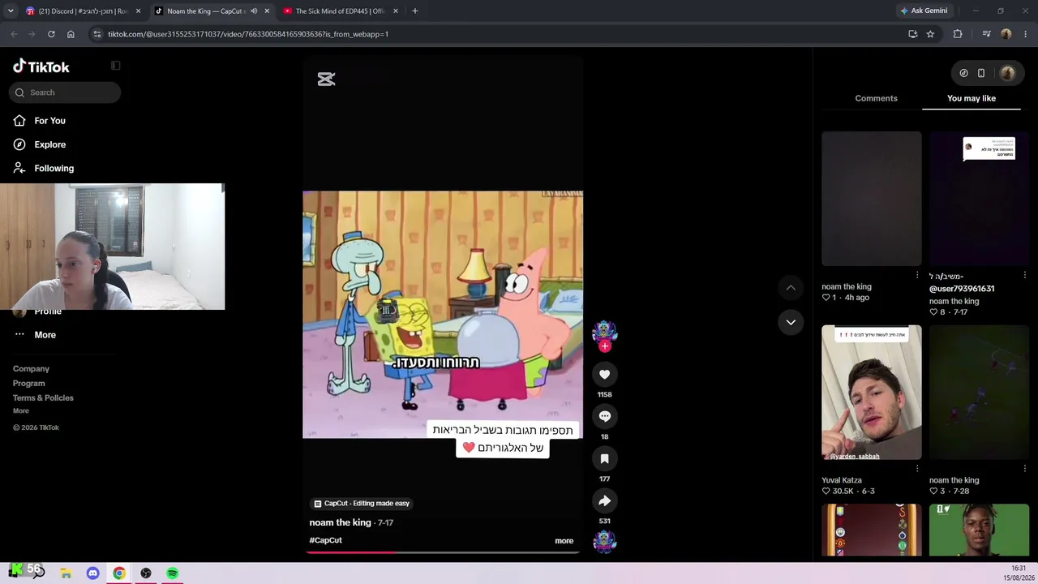Open the 4h ago video thumbnail

pos(871,199)
